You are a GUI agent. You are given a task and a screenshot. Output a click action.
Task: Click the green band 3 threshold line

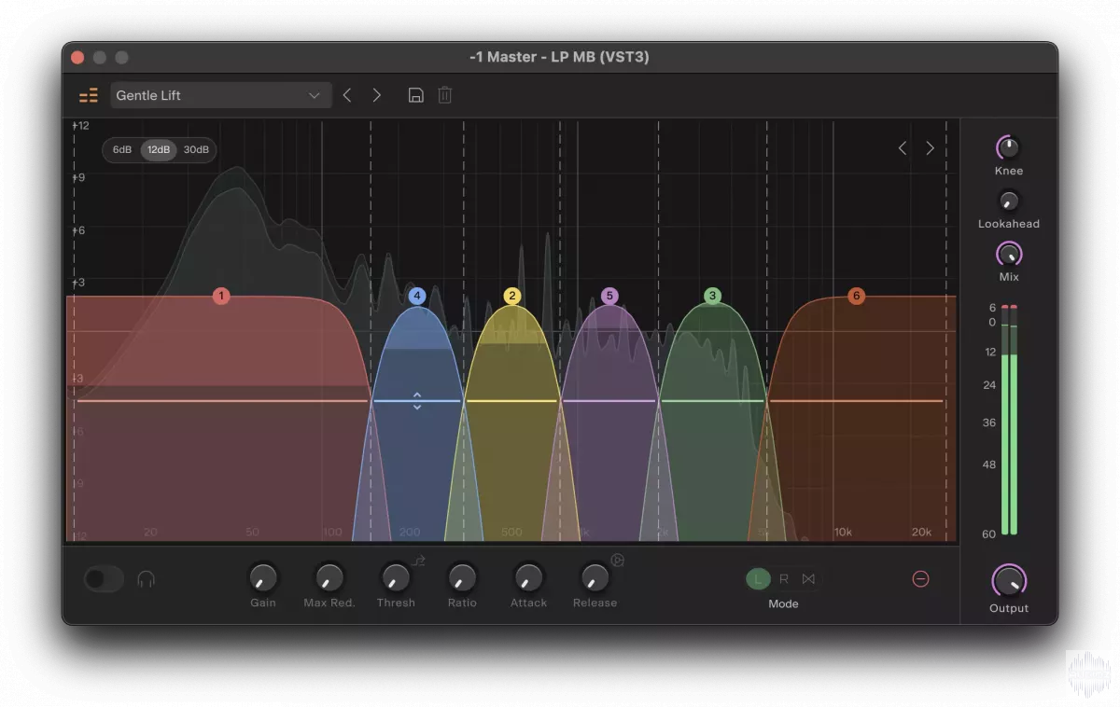tap(713, 401)
